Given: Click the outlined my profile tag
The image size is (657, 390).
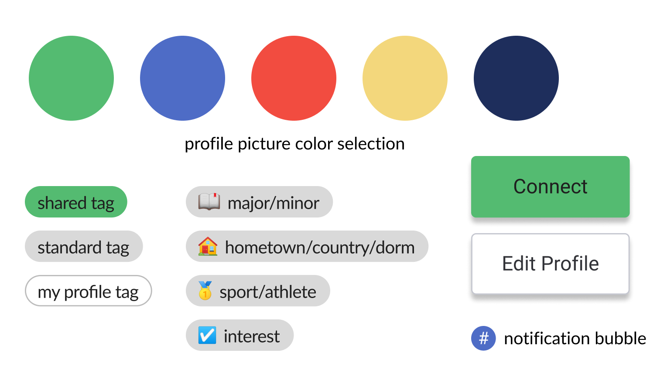Looking at the screenshot, I should pyautogui.click(x=88, y=291).
